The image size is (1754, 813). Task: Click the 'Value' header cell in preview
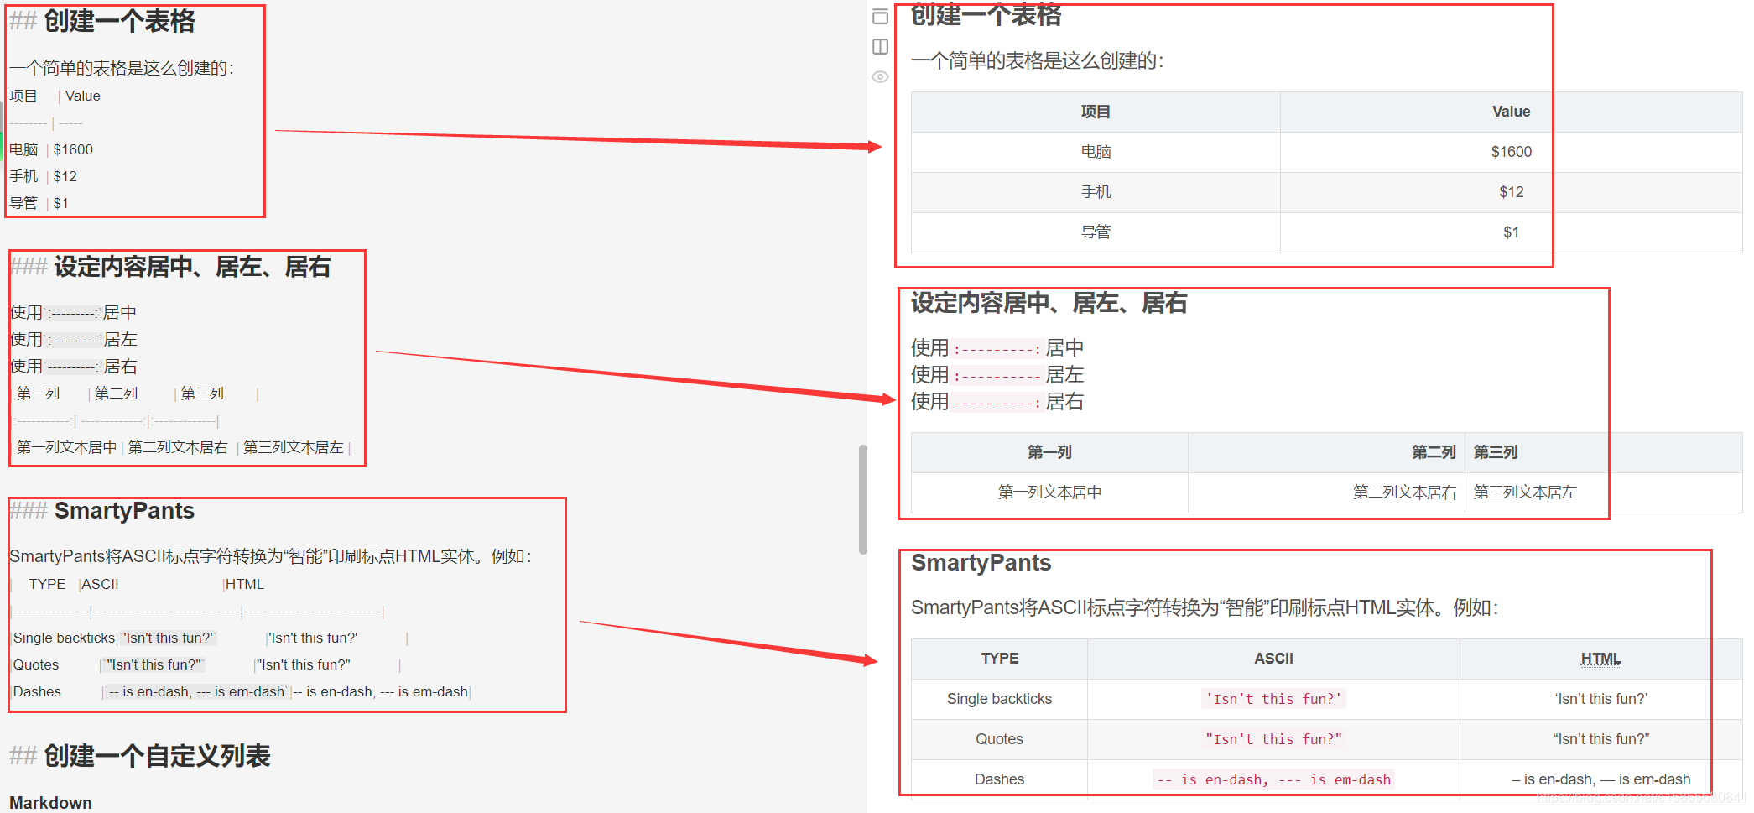coord(1511,112)
